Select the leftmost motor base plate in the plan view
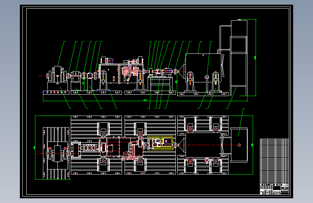The height and width of the screenshot is (203, 313). click(x=56, y=153)
